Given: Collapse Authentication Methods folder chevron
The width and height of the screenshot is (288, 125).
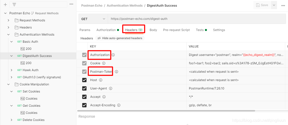Looking at the screenshot, I should (x=8, y=34).
